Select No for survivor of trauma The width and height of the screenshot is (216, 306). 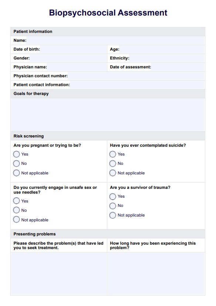pos(113,206)
